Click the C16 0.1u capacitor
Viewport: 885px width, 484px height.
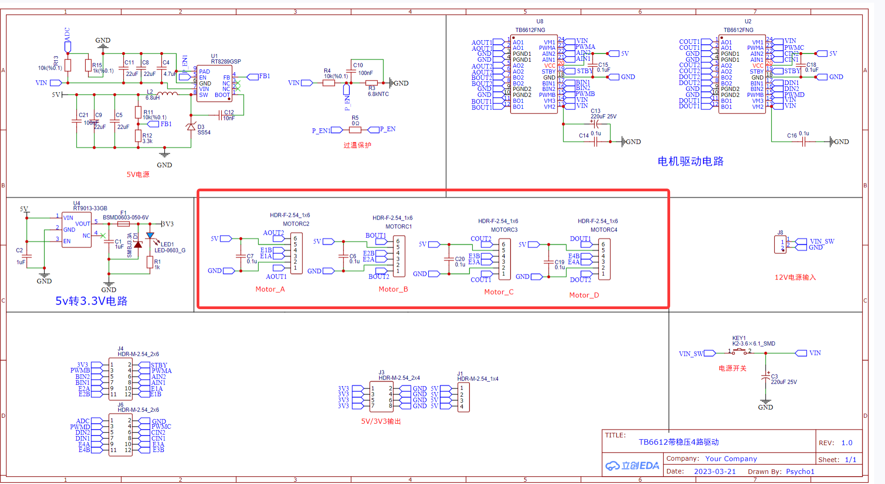coord(804,142)
